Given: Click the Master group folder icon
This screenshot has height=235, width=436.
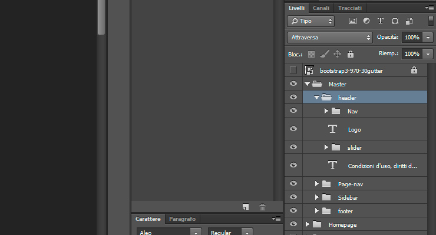Looking at the screenshot, I should coord(317,83).
